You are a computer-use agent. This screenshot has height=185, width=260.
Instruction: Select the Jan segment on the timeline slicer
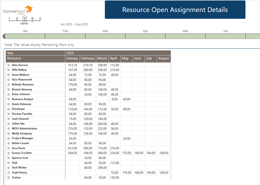(x=25, y=36)
